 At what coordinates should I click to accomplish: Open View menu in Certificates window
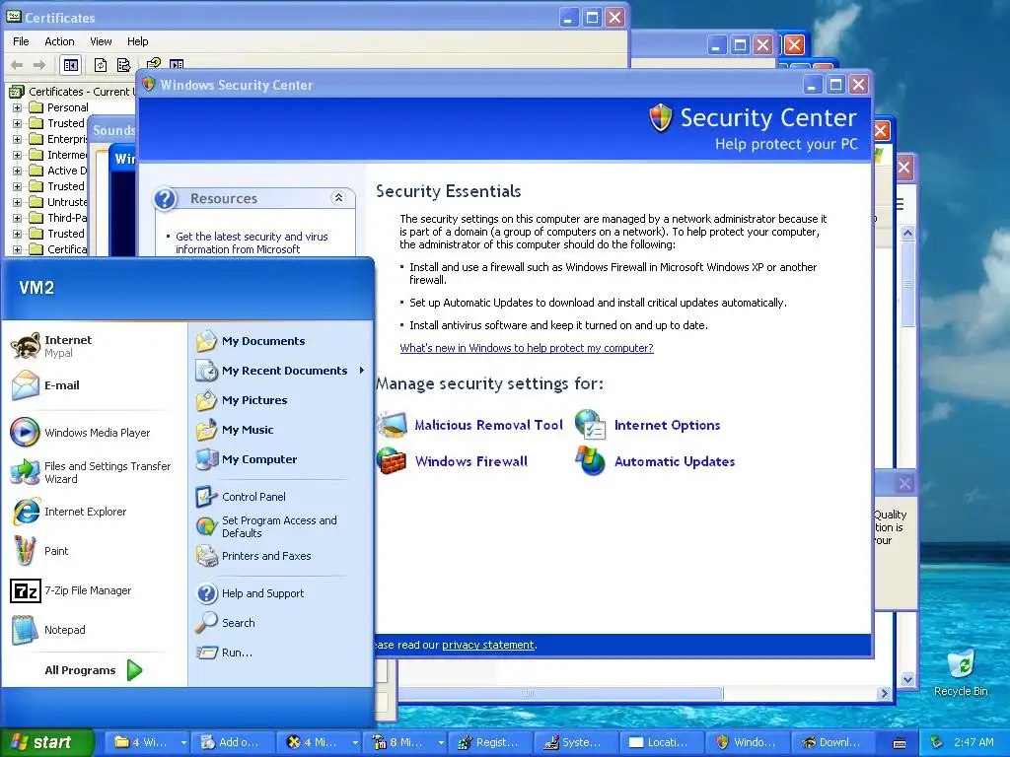[101, 41]
